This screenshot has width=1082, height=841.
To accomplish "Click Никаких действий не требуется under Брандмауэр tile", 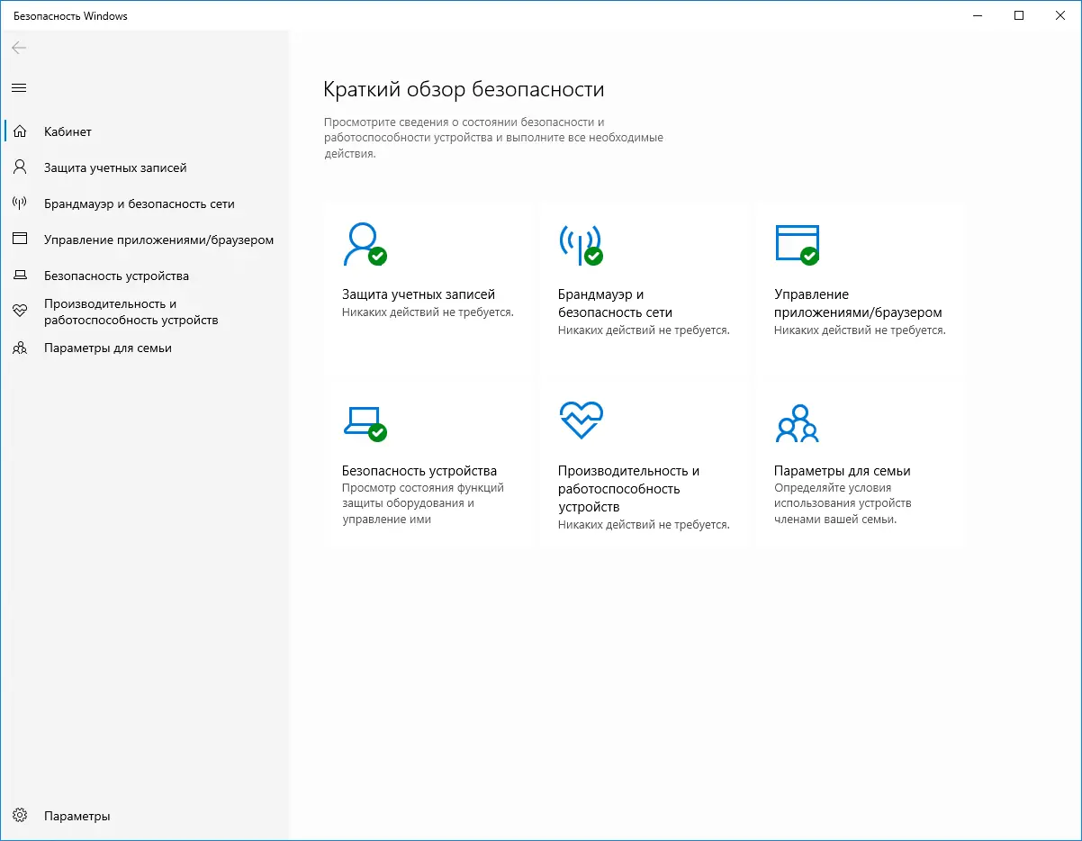I will tap(644, 330).
